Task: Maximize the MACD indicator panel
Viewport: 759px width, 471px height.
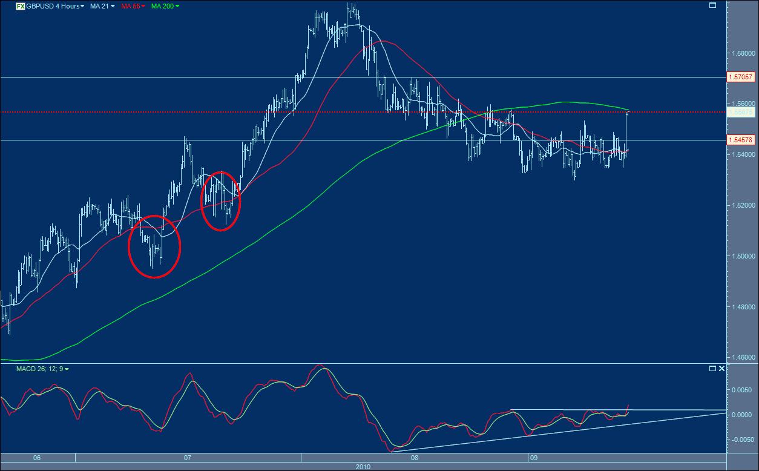Action: (x=712, y=368)
